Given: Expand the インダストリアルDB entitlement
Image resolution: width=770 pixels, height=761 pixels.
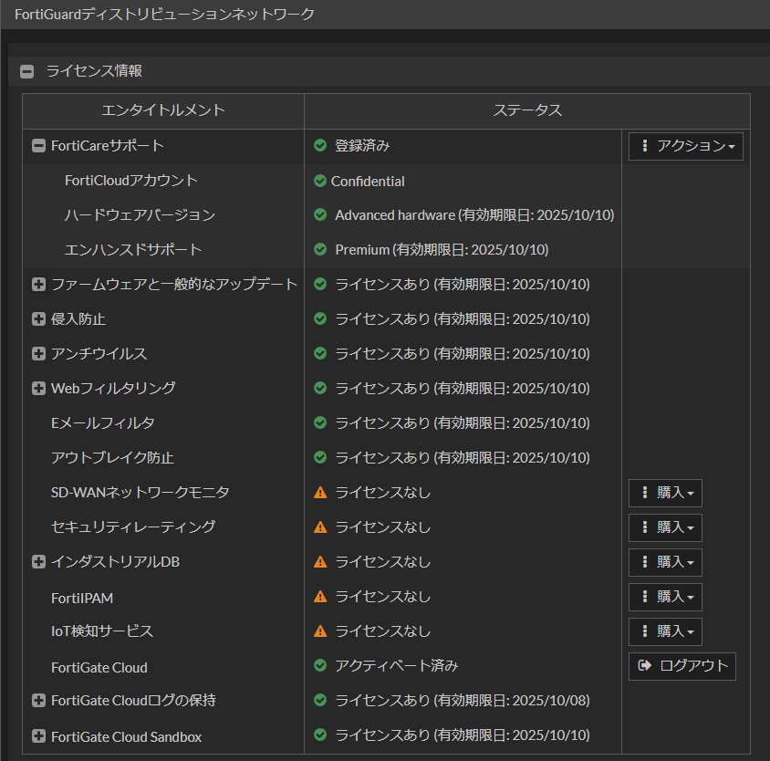Looking at the screenshot, I should (38, 561).
